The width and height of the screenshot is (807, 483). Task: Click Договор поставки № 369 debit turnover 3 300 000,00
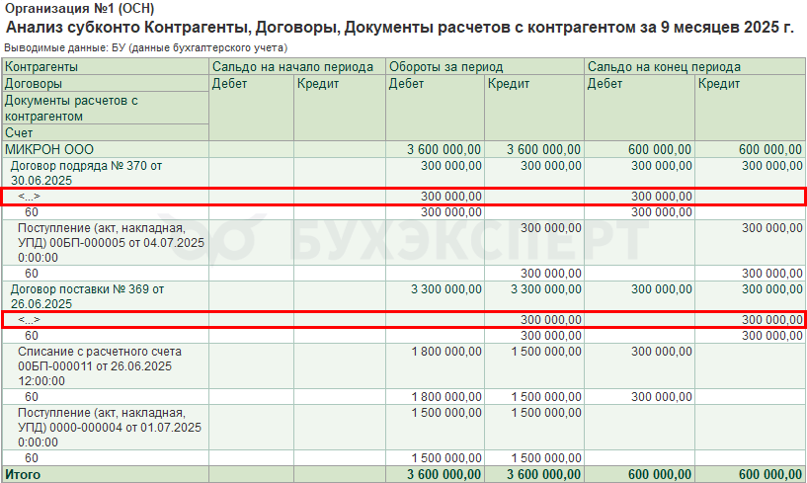446,288
